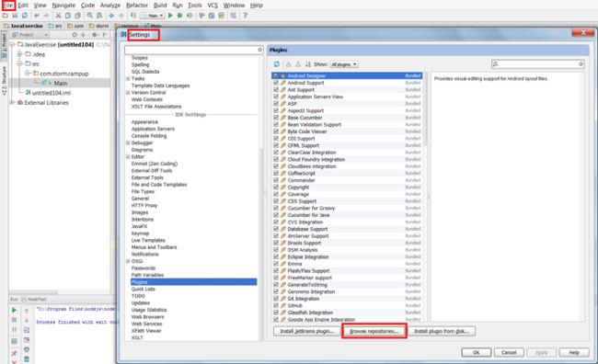Viewport: 598px width, 364px height.
Task: Click the up arrow icon in the Run panel
Action: coord(27,311)
